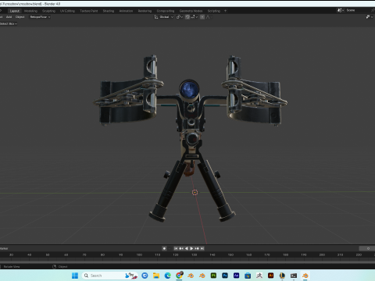Screen dimensions: 375x281
Task: Switch to Compositing workspace
Action: [166, 11]
